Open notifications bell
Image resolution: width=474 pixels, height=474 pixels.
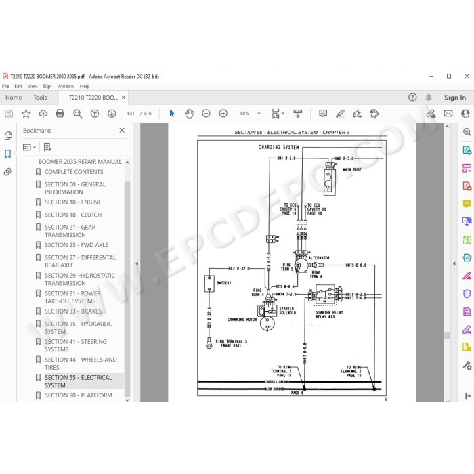pyautogui.click(x=429, y=98)
